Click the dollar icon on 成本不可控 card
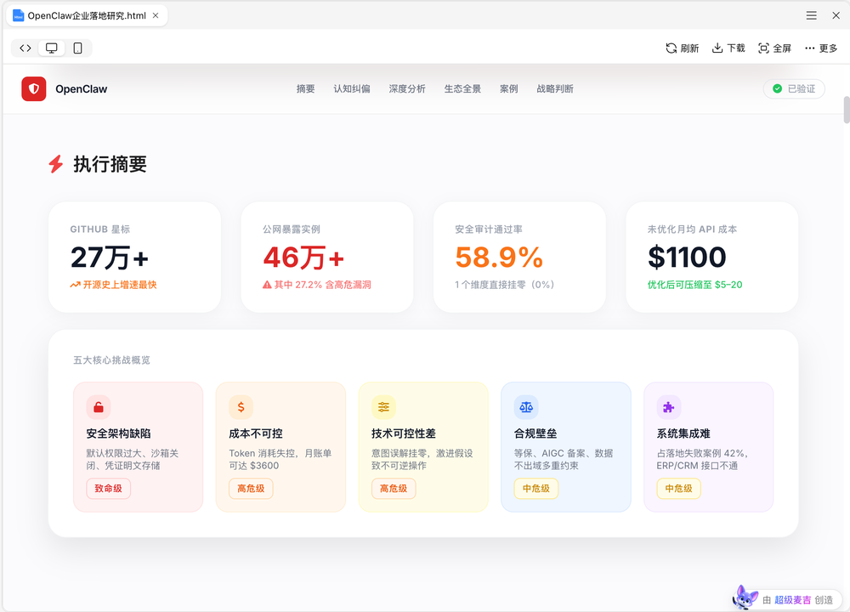Screen dimensions: 850x612 coord(240,406)
